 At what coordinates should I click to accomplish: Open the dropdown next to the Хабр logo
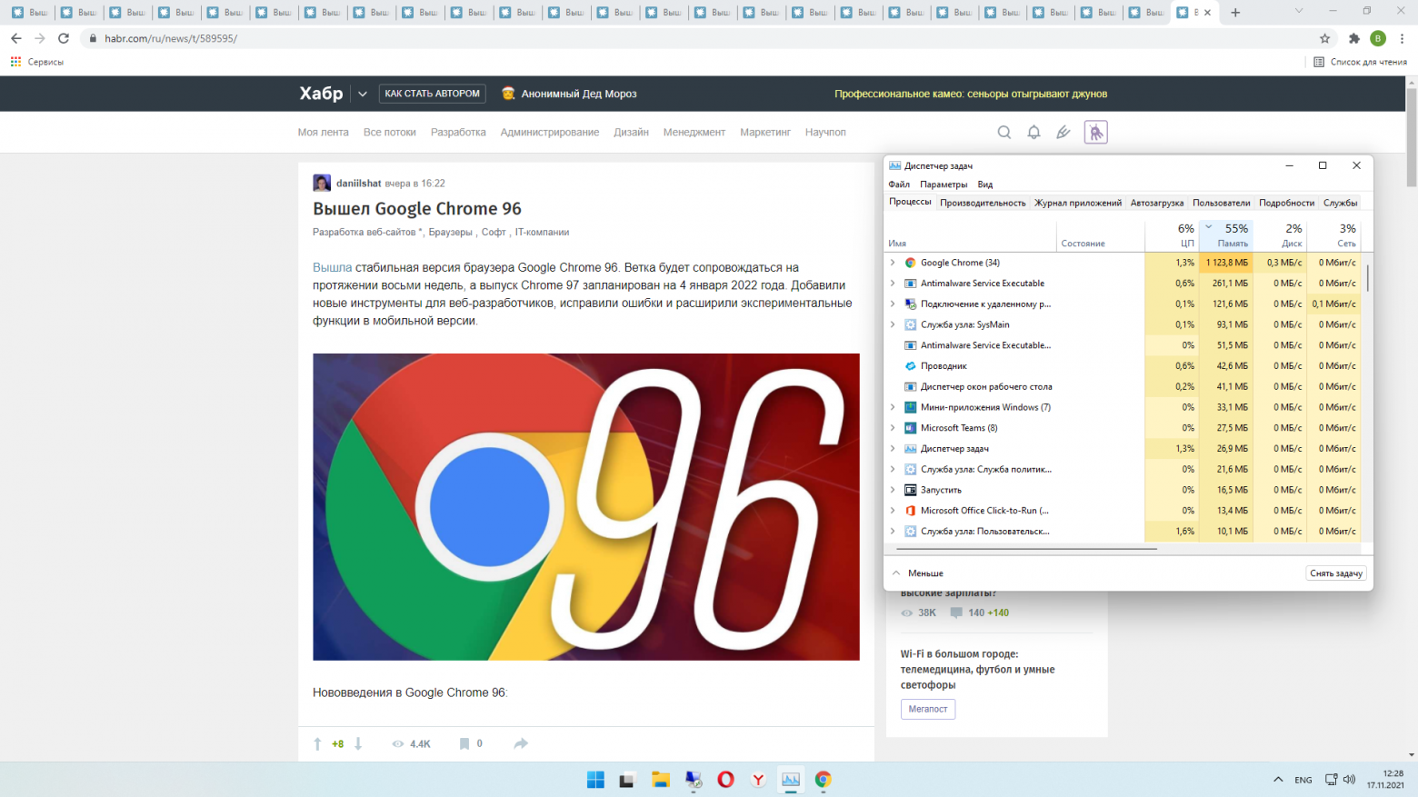pyautogui.click(x=363, y=94)
